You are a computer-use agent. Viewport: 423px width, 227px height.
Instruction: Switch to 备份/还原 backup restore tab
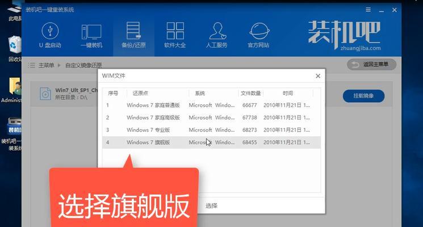click(133, 35)
